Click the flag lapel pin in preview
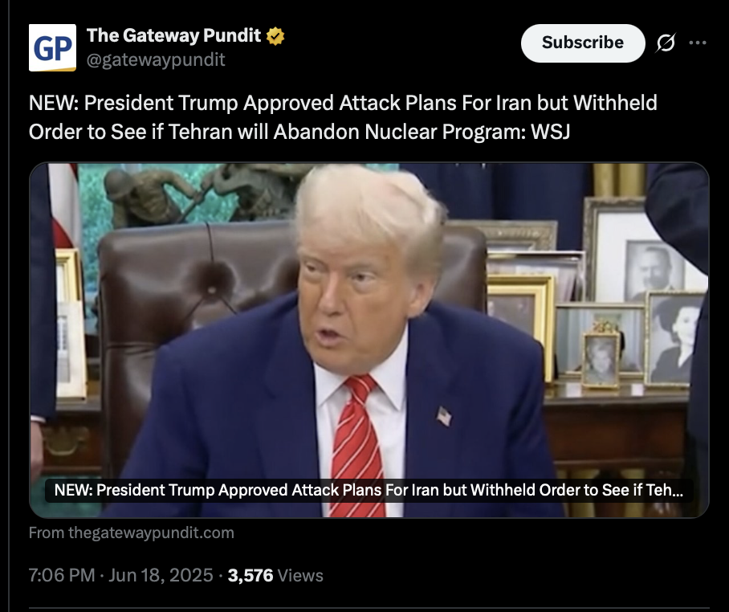This screenshot has height=612, width=729. point(444,415)
